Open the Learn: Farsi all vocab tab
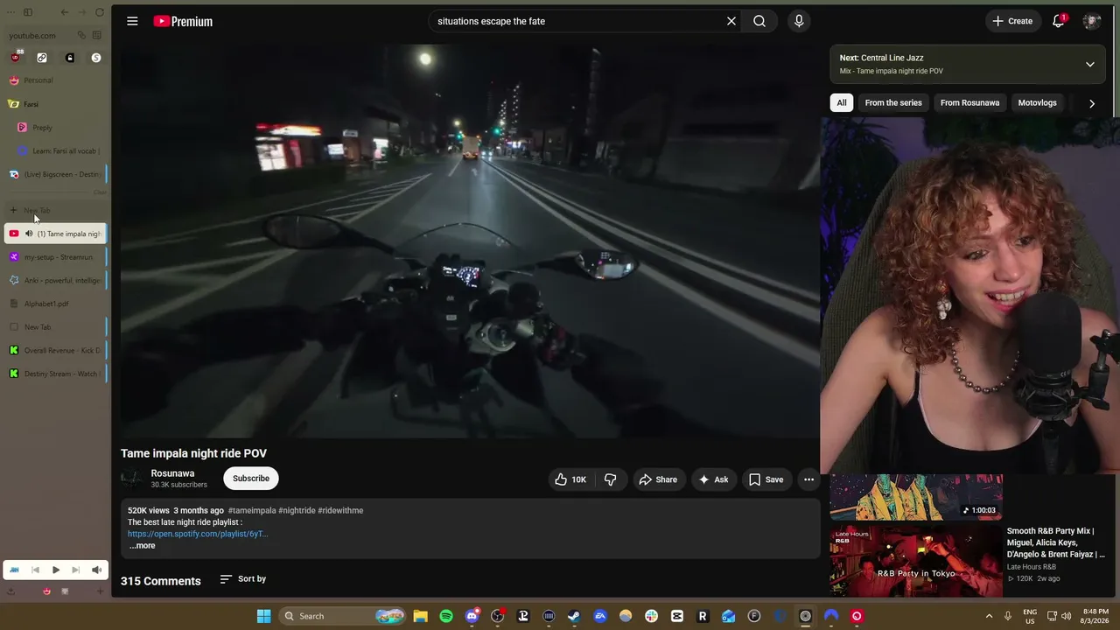Screen dimensions: 1120x630 [58, 151]
